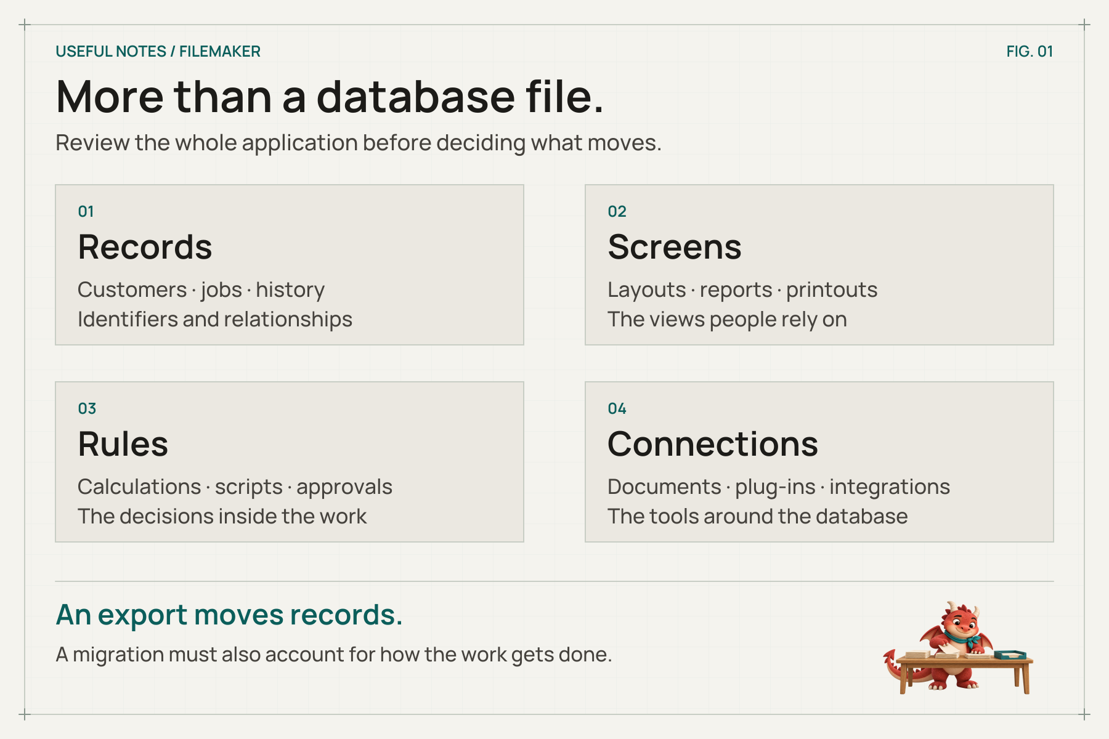Click 'Documents · plug-ins · integrations' line

coord(779,487)
